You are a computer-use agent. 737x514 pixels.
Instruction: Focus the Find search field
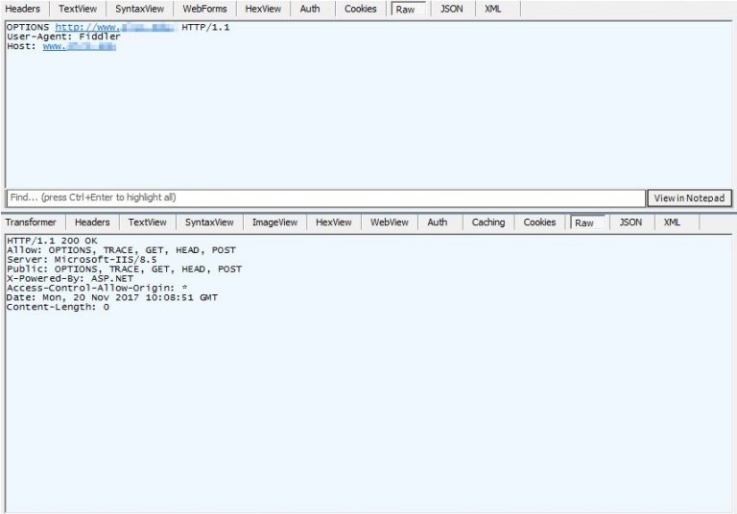pos(325,198)
